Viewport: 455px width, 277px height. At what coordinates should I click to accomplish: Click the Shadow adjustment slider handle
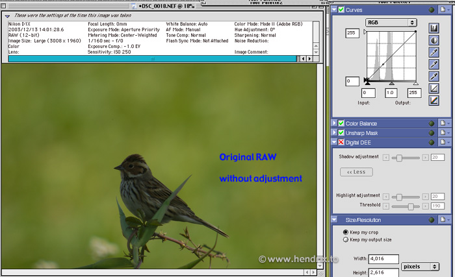399,158
